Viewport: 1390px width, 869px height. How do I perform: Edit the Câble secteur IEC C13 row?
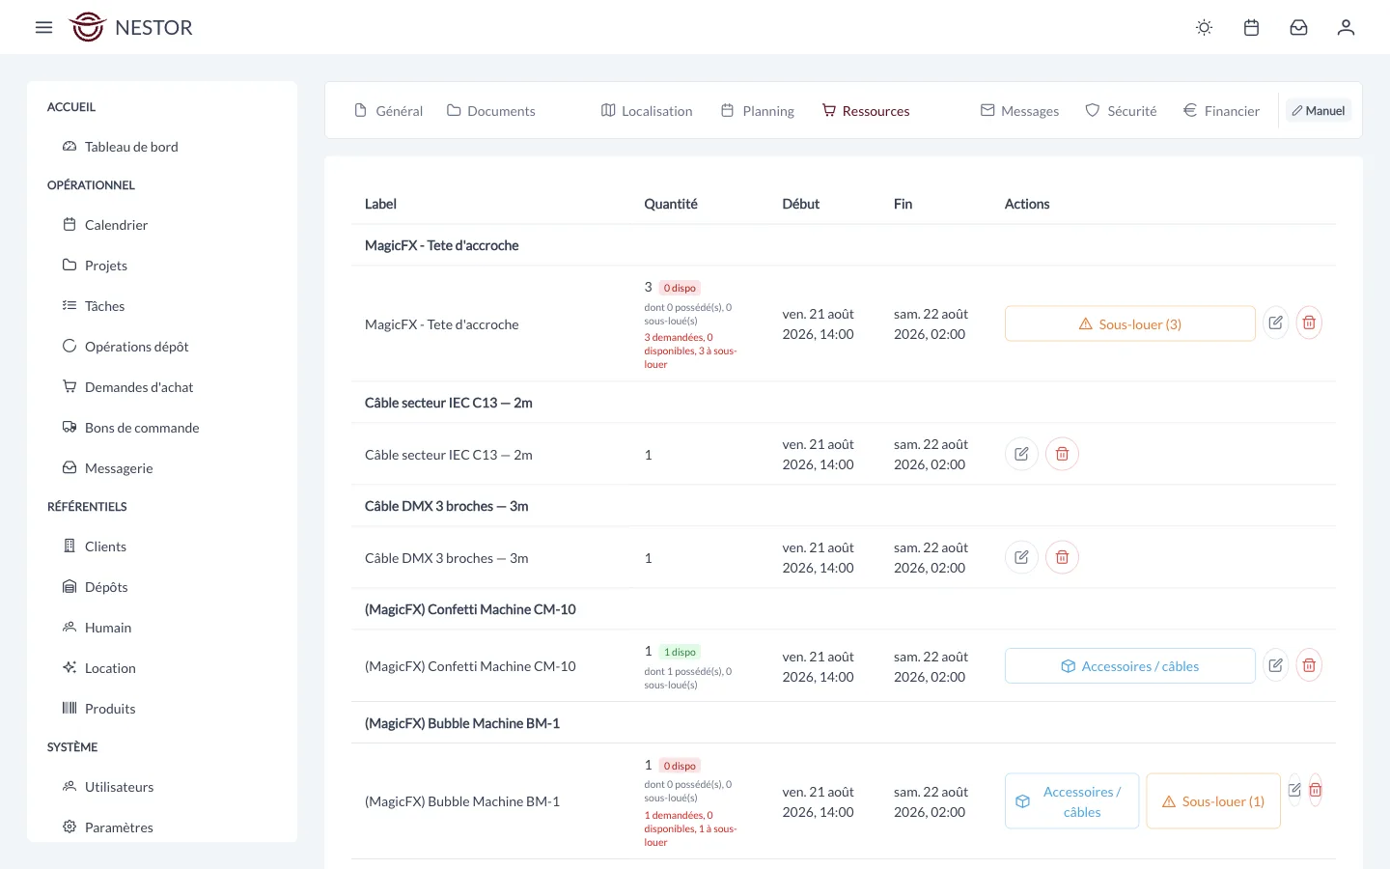click(x=1021, y=454)
